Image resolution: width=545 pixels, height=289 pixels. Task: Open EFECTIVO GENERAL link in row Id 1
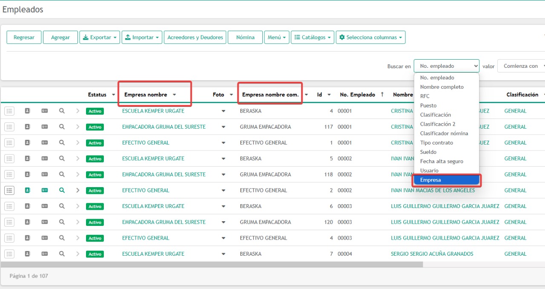pos(146,143)
